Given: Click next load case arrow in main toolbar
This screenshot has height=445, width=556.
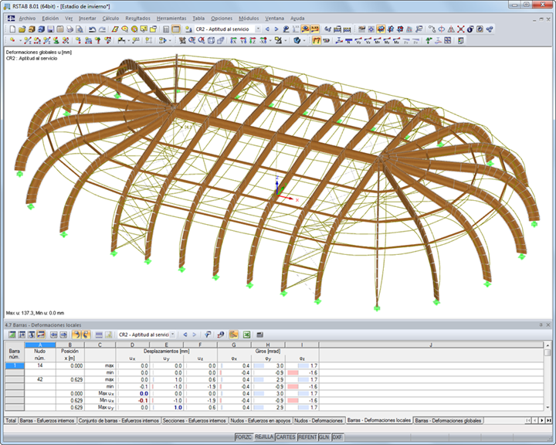Looking at the screenshot, I should click(x=276, y=29).
